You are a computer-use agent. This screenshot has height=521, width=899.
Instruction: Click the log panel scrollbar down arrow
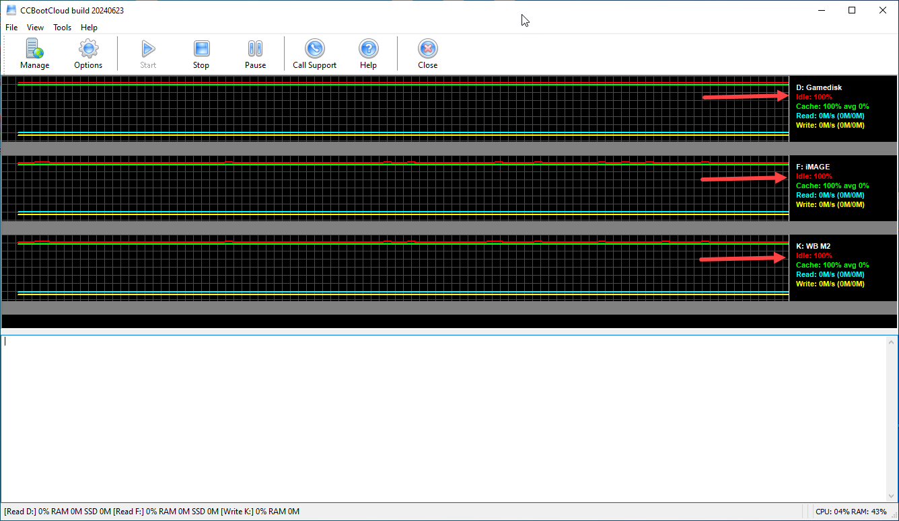point(892,495)
